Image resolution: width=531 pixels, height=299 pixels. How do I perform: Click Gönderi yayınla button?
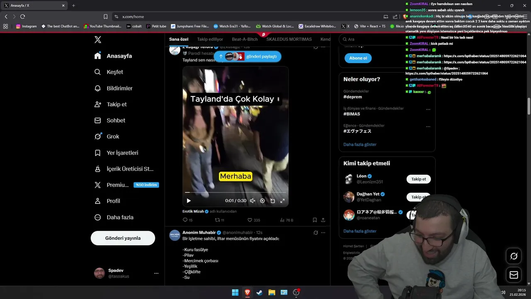[123, 238]
